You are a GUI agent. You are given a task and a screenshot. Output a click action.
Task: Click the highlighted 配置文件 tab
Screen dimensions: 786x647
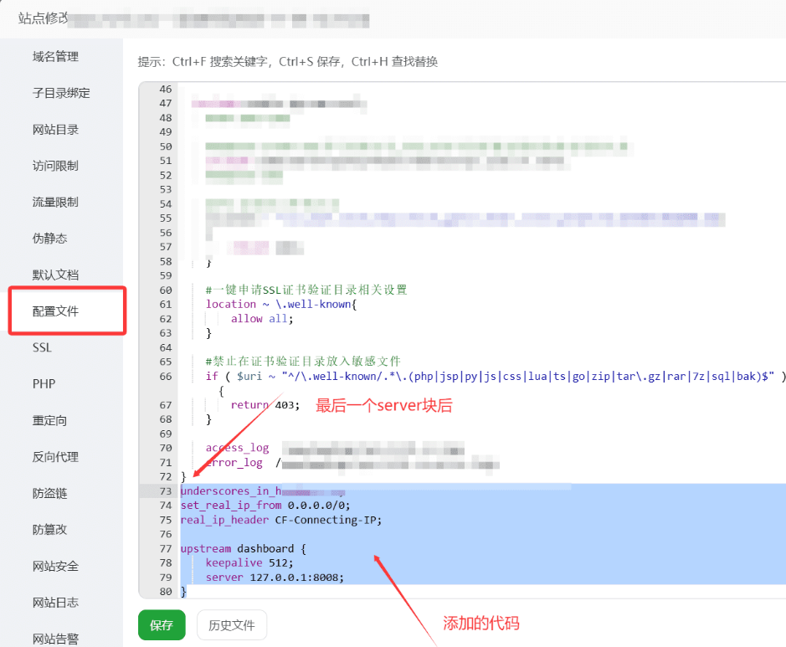click(55, 311)
